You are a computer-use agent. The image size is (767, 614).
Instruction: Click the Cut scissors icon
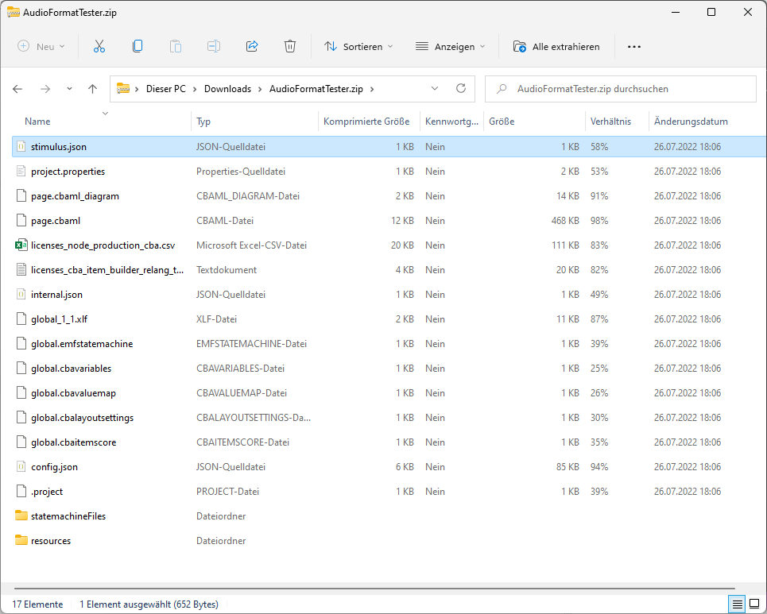click(x=99, y=47)
